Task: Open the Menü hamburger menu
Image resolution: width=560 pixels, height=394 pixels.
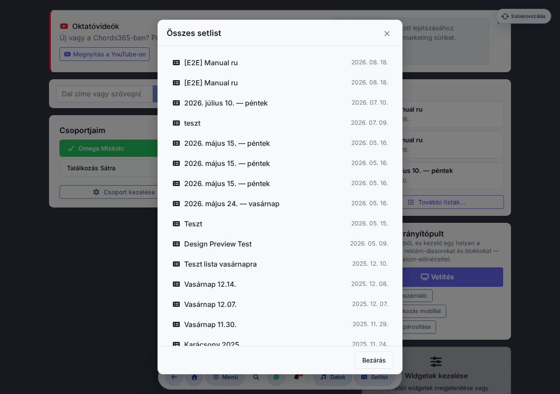Action: [225, 377]
